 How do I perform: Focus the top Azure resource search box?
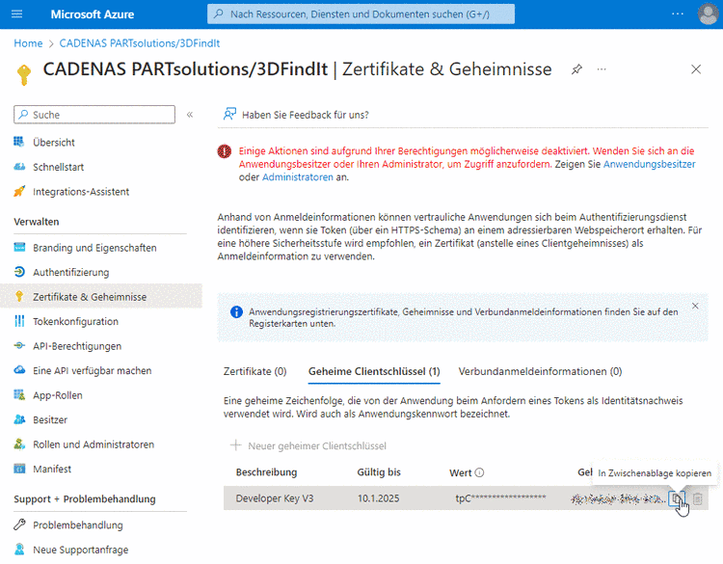[361, 13]
